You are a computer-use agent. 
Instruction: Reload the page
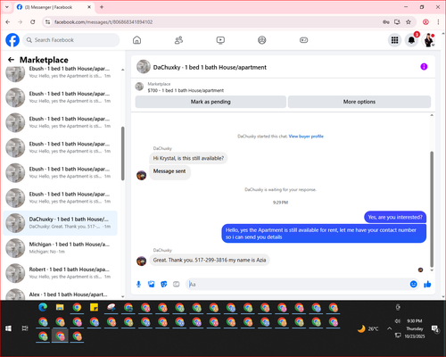click(33, 22)
